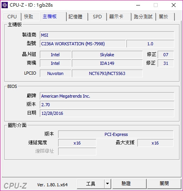Click the version text Ver. 1.80.1.x64
Screen dimensions: 183x191
pyautogui.click(x=52, y=185)
